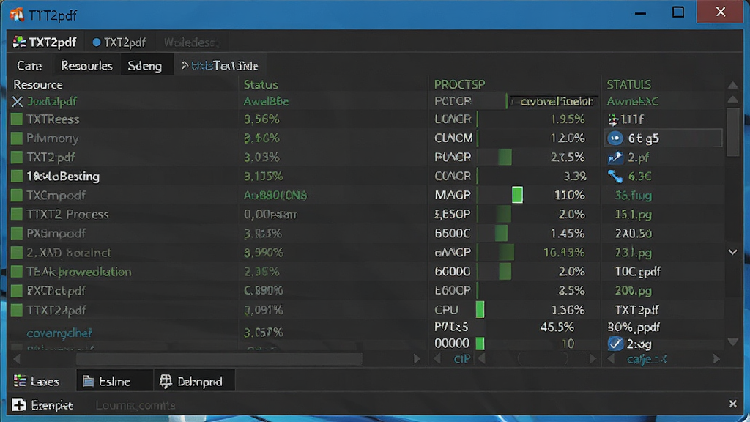This screenshot has width=750, height=422.
Task: Switch to the Dahnpnd tab
Action: (193, 381)
